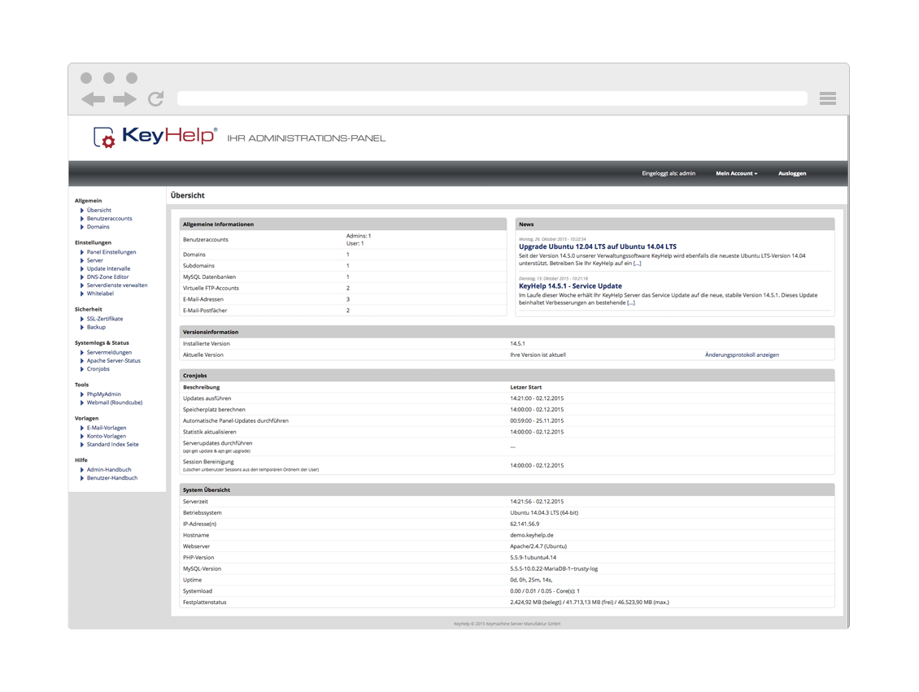Click the arrow icon beside SSL-Zertifikate
The image size is (919, 692).
[x=82, y=319]
